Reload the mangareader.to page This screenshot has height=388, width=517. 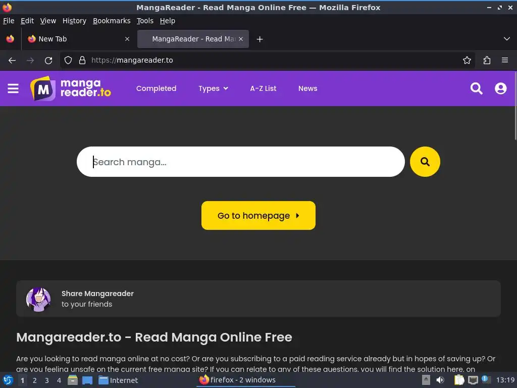click(48, 61)
